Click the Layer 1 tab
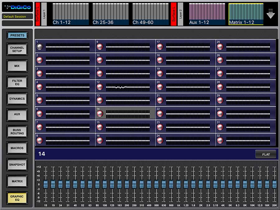Image resolution: width=280 pixels, height=210 pixels. (44, 14)
